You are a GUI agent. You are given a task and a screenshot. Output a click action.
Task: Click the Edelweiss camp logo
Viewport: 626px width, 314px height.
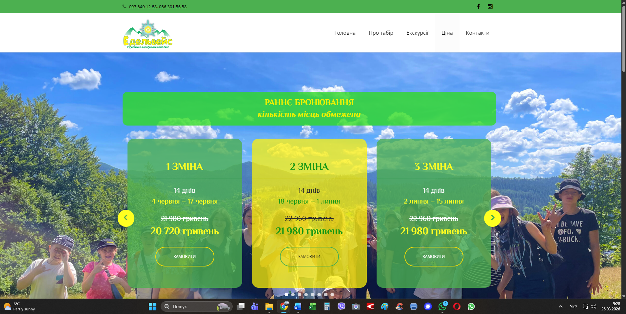[148, 34]
